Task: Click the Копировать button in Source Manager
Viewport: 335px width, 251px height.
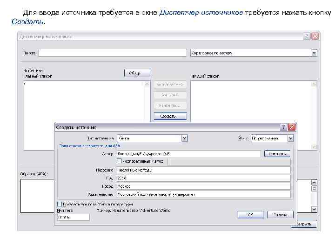Action: click(x=170, y=84)
